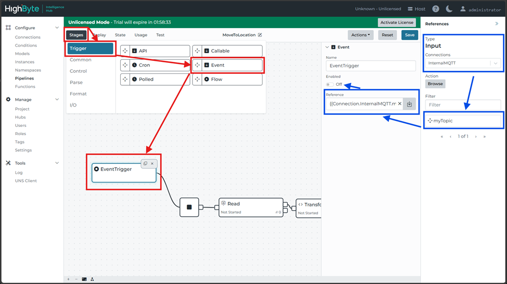Open Pipelines in the sidebar
Screen dimensions: 507x284
coord(24,78)
